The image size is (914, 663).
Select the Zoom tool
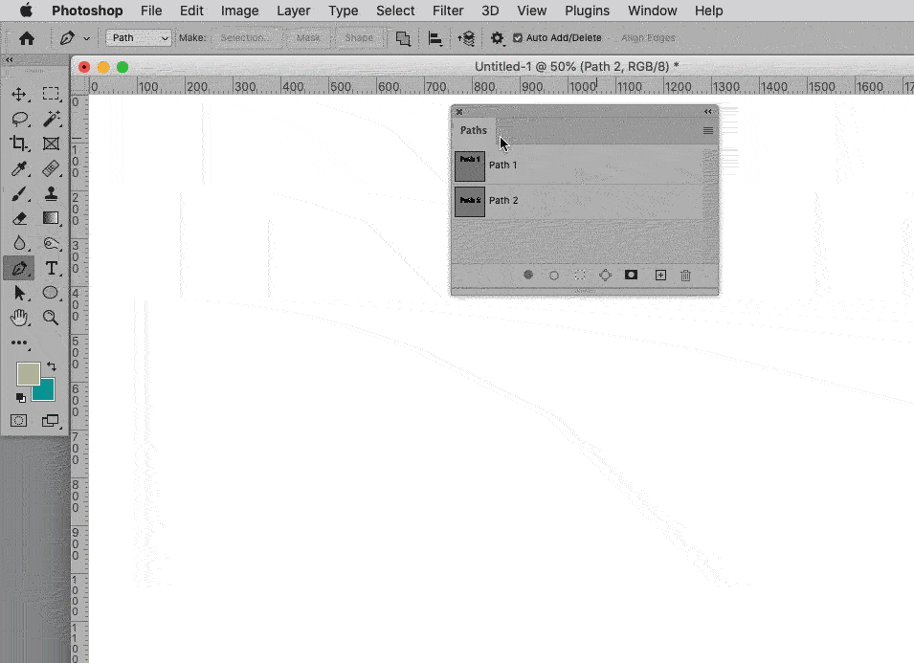coord(51,318)
